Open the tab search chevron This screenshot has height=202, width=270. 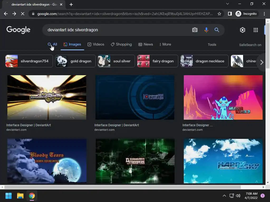click(228, 4)
